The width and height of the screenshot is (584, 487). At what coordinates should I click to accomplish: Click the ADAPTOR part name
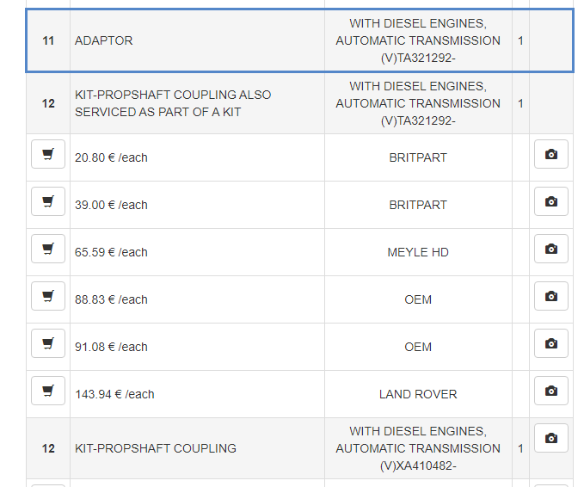click(x=104, y=40)
